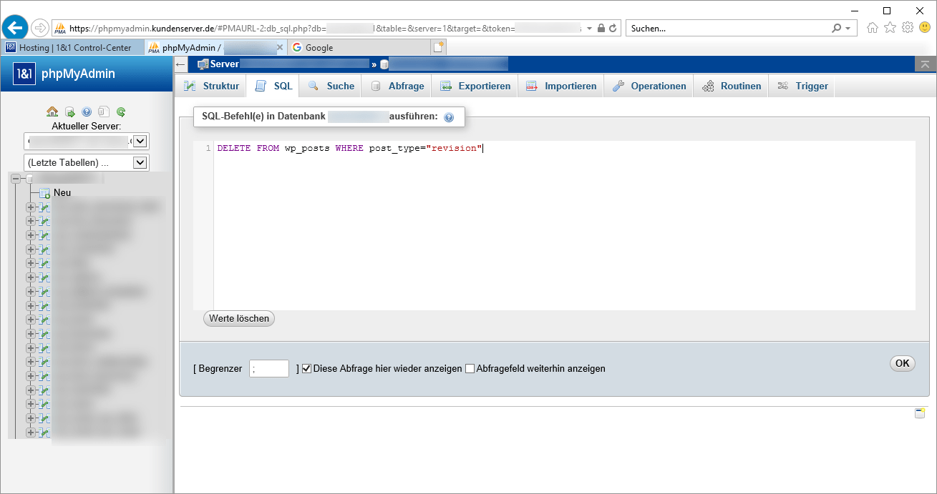
Task: Click the SQL help icon beside 'ausführen:'
Action: coord(449,117)
